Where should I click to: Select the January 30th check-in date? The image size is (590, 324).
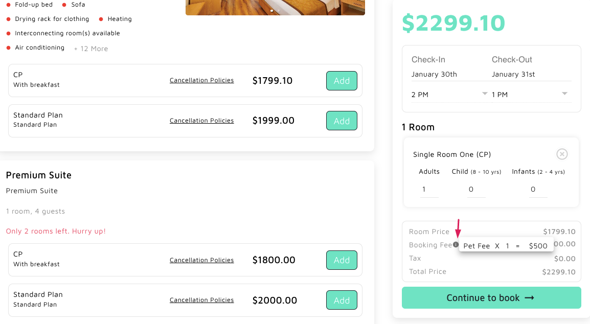(x=434, y=74)
